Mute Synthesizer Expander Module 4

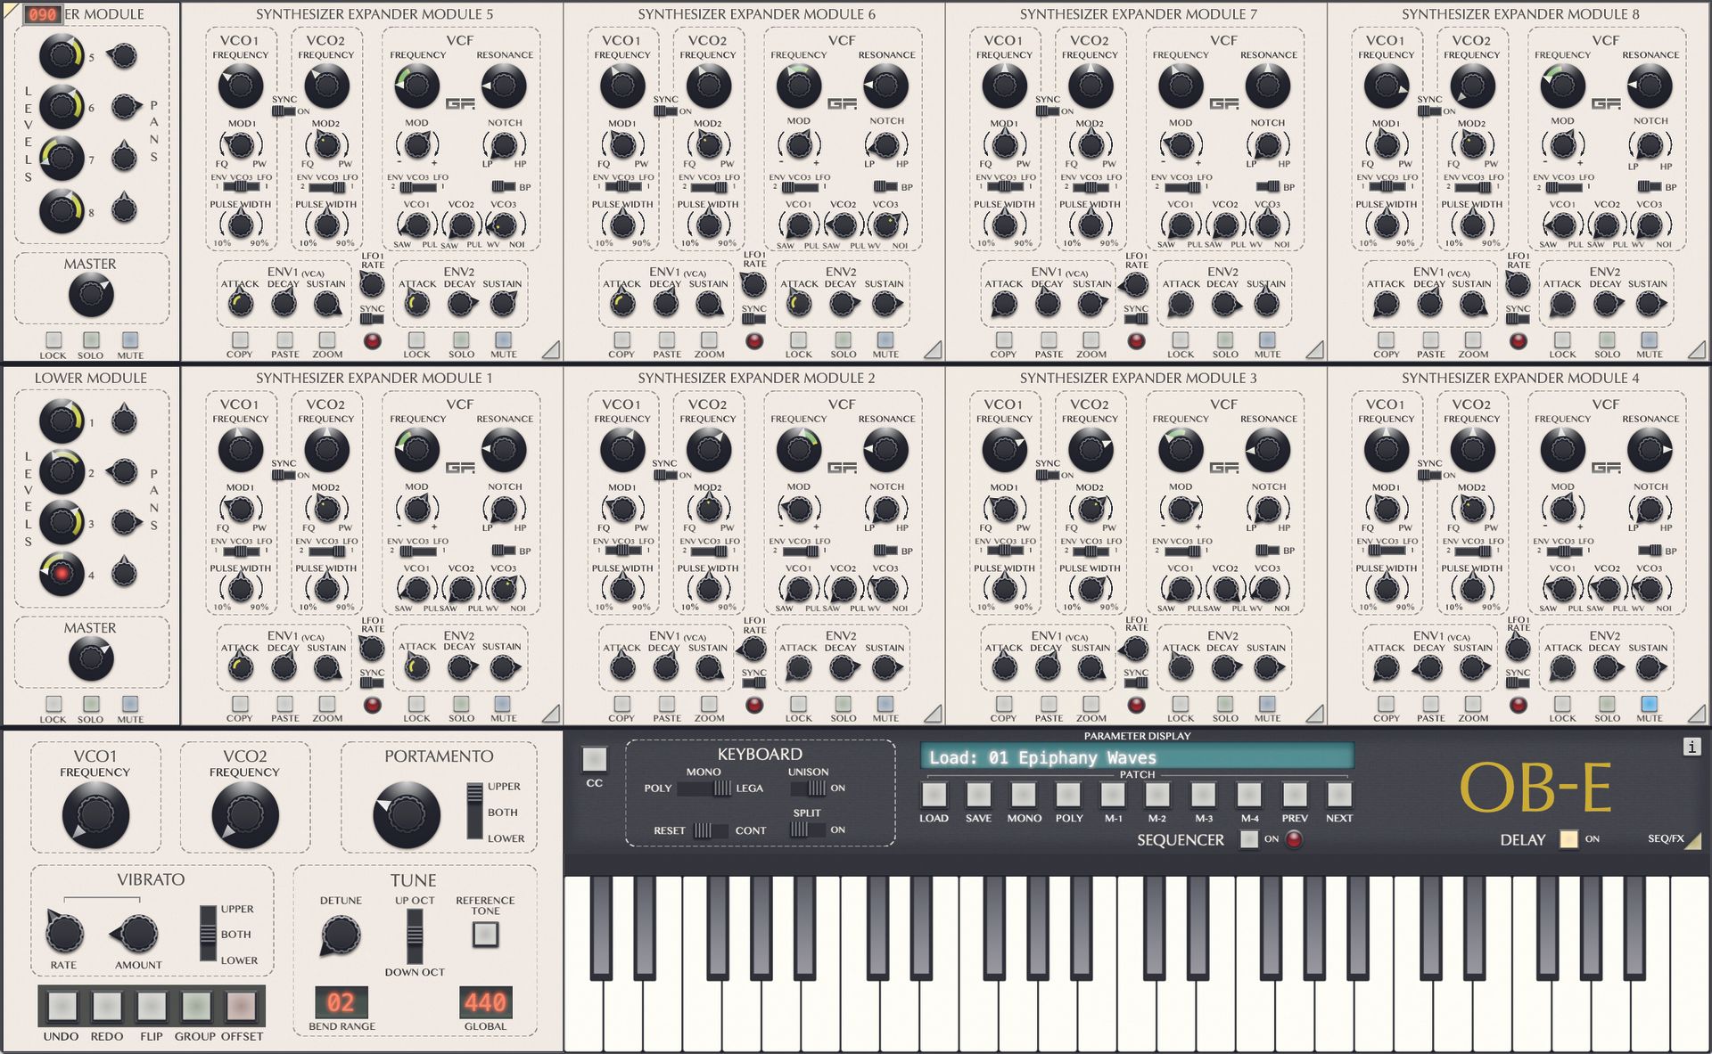[1650, 705]
